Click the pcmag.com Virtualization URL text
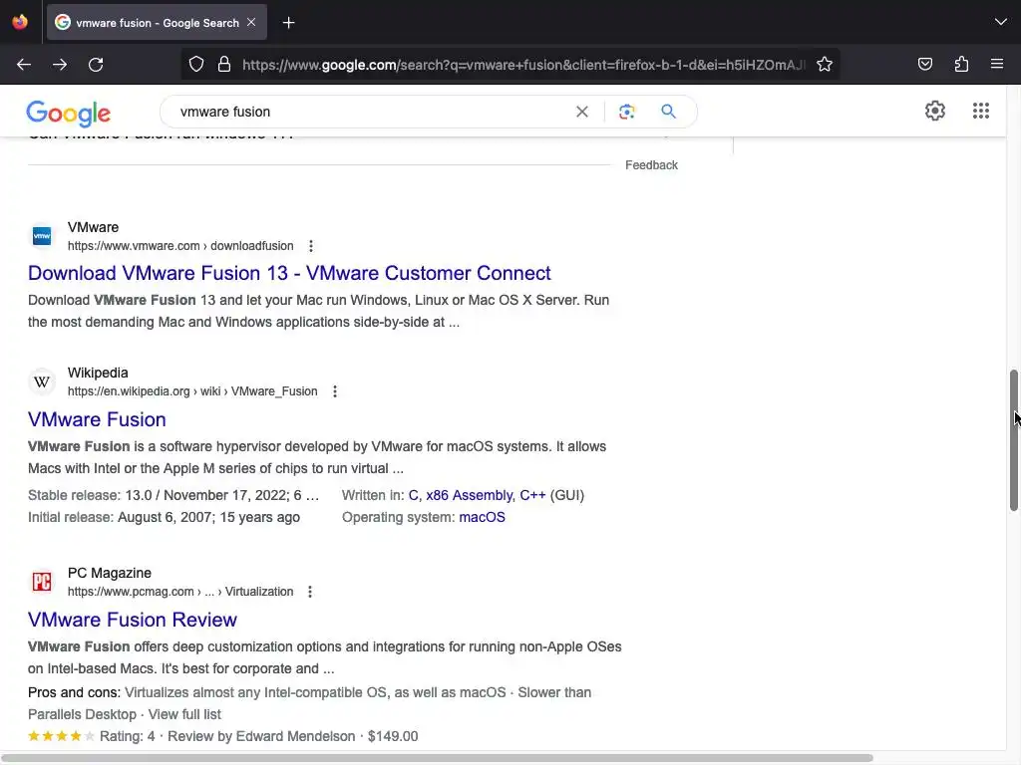 (180, 592)
